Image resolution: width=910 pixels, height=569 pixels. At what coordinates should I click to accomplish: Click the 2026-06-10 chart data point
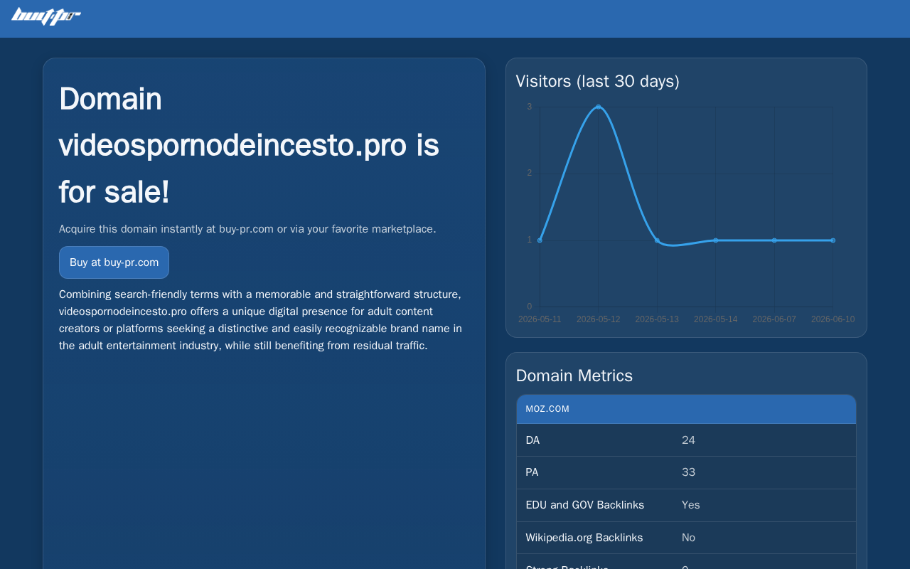(x=833, y=240)
